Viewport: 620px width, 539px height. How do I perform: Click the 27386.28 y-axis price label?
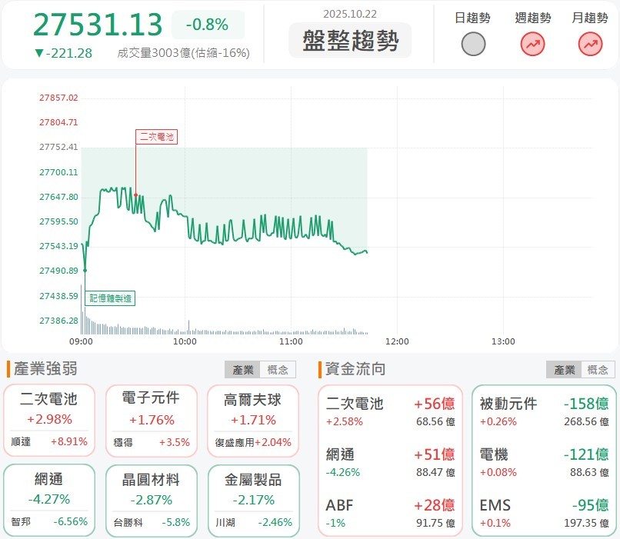click(58, 321)
